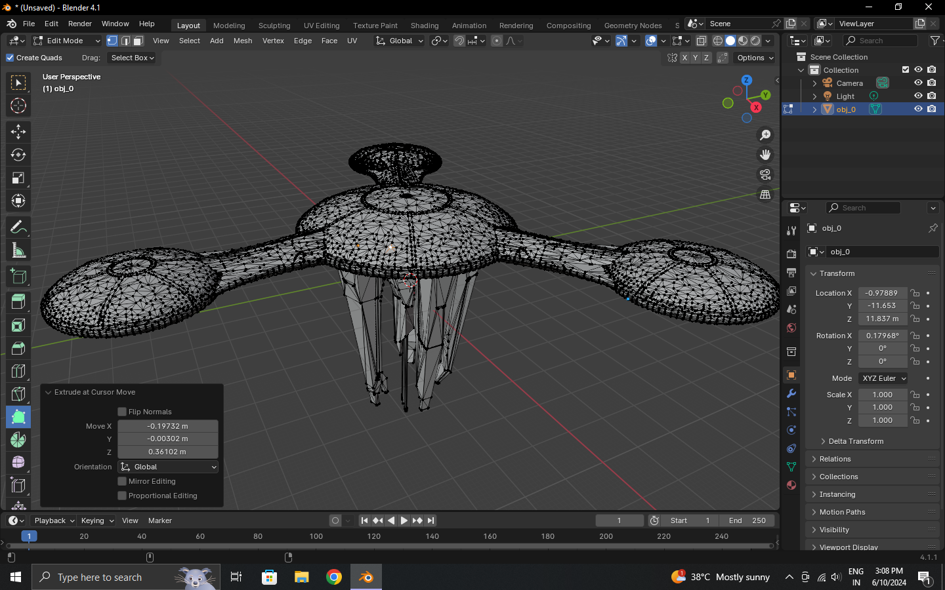
Task: Click the Move Z value slider
Action: click(x=168, y=452)
